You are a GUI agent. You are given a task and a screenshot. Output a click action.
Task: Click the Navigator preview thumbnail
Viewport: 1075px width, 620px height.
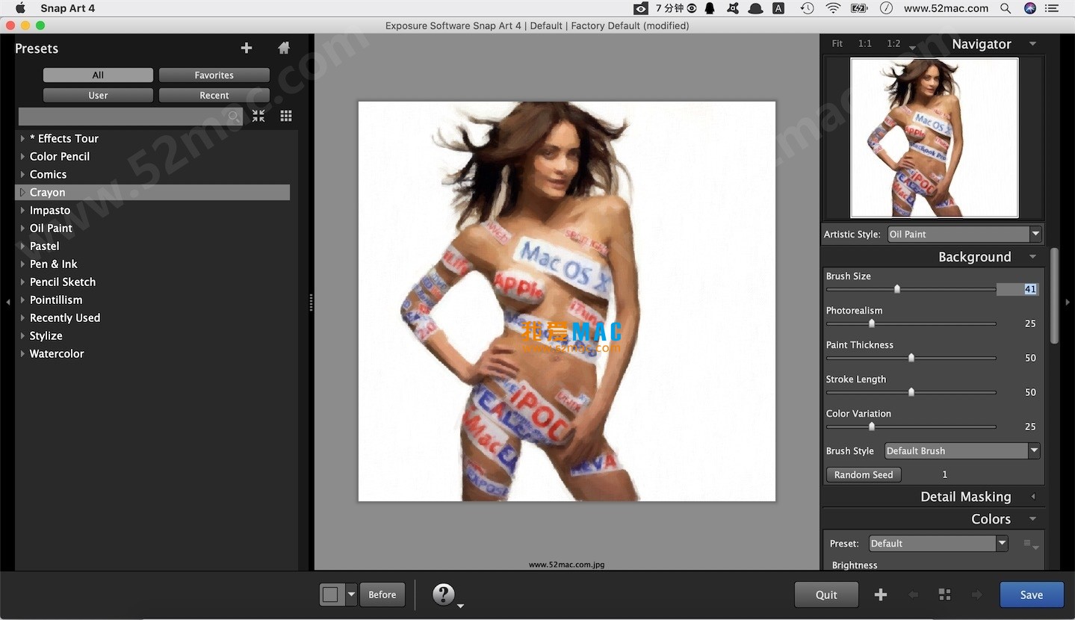(935, 138)
